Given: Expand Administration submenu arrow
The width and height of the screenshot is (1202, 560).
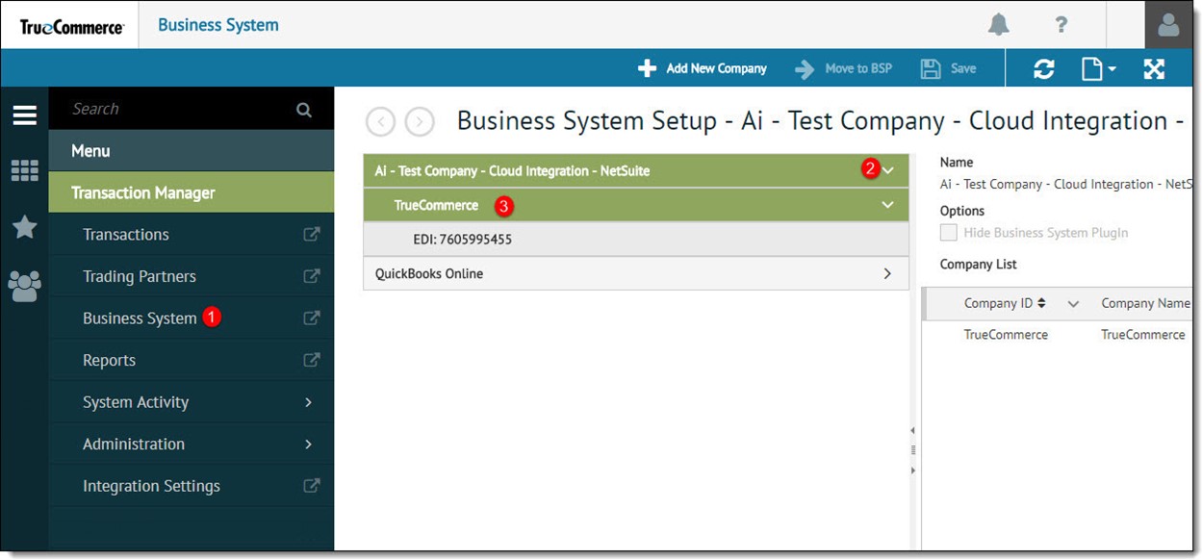Looking at the screenshot, I should (309, 444).
